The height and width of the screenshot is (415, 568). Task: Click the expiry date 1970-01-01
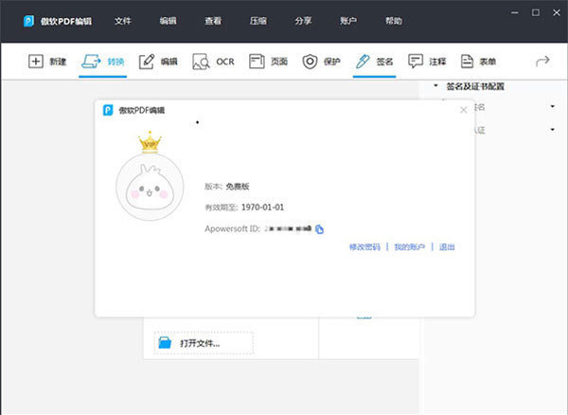tap(262, 207)
